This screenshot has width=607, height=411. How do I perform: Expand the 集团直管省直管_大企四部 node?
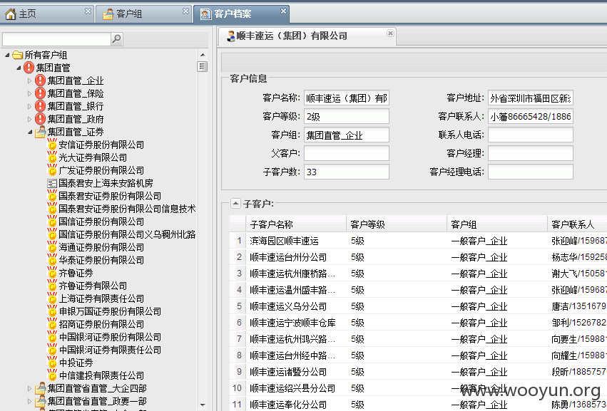tap(30, 388)
